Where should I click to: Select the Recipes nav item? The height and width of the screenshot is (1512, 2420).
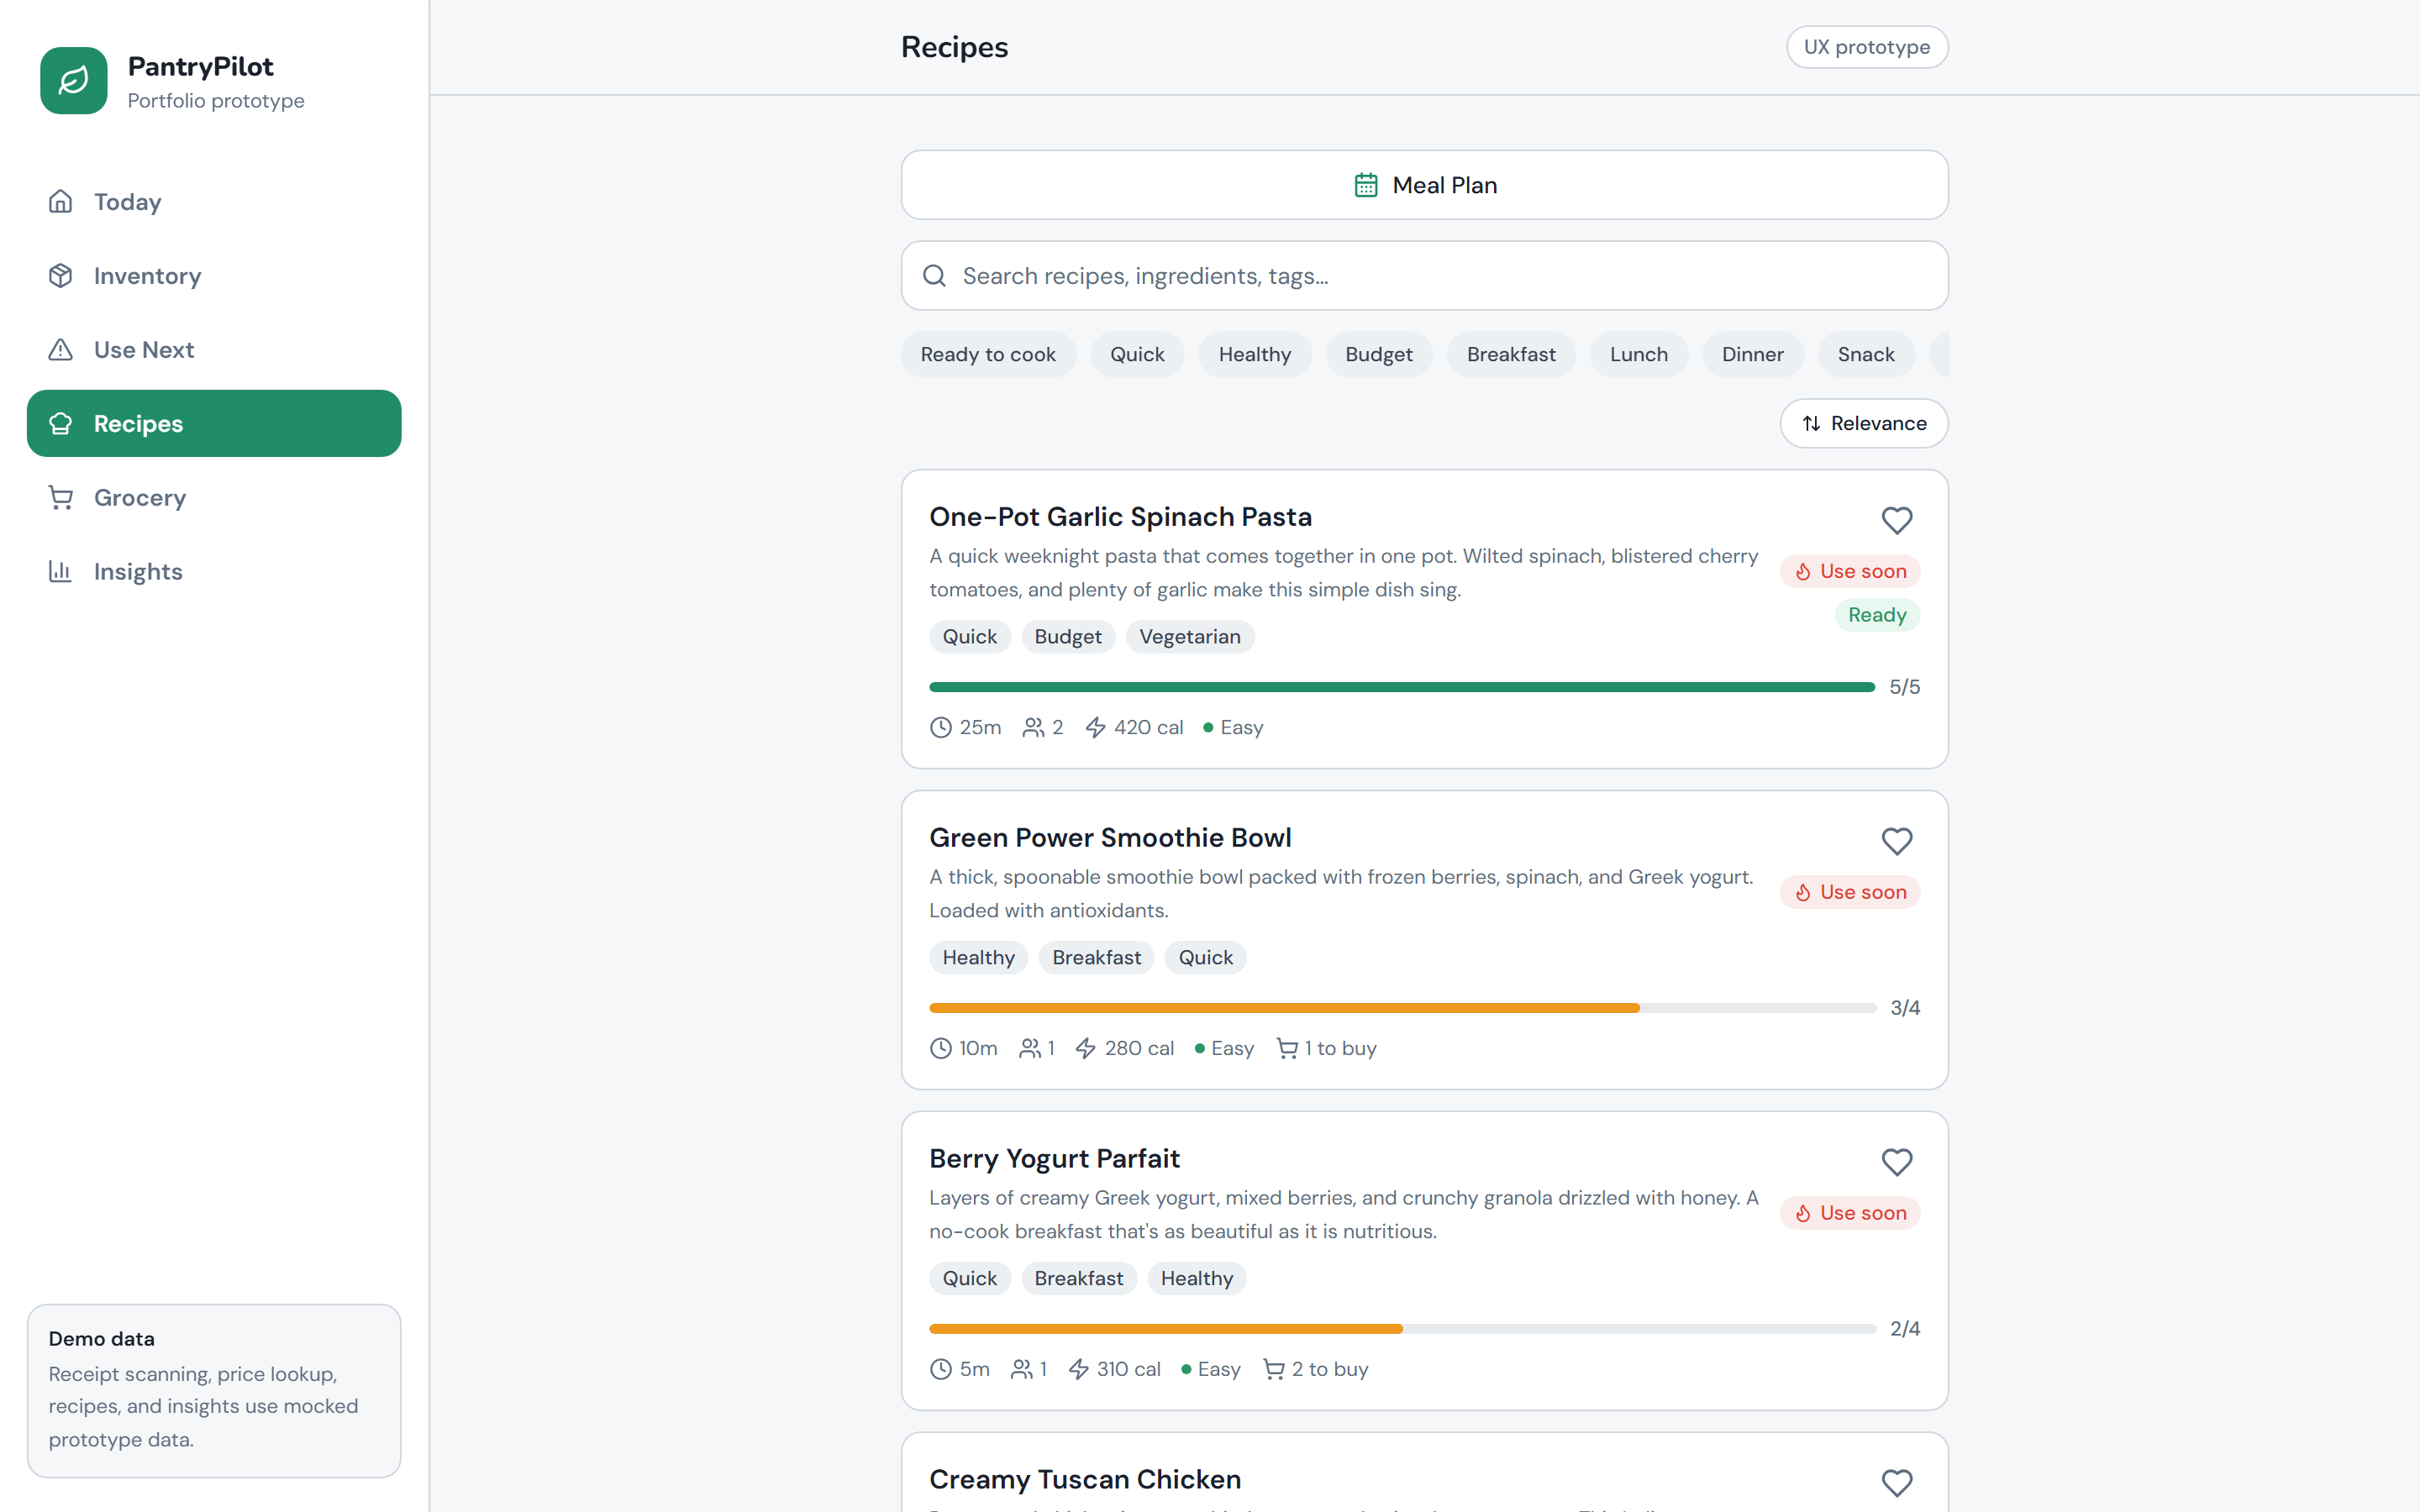214,424
